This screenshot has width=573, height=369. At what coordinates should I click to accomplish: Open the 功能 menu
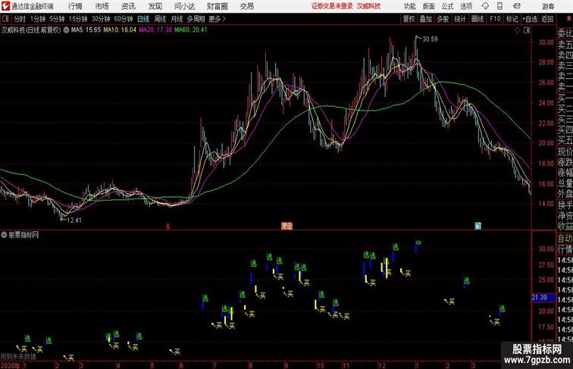coord(409,6)
